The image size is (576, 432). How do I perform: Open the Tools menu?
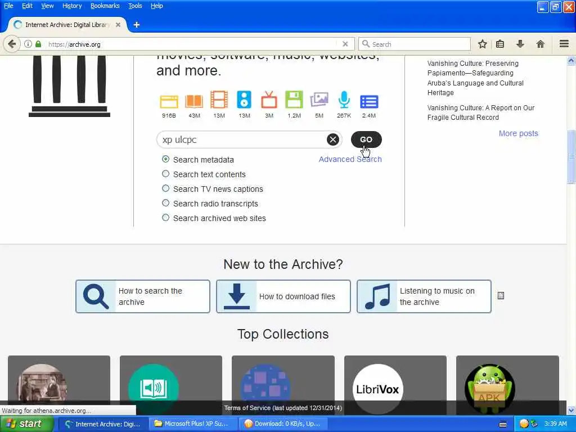135,6
